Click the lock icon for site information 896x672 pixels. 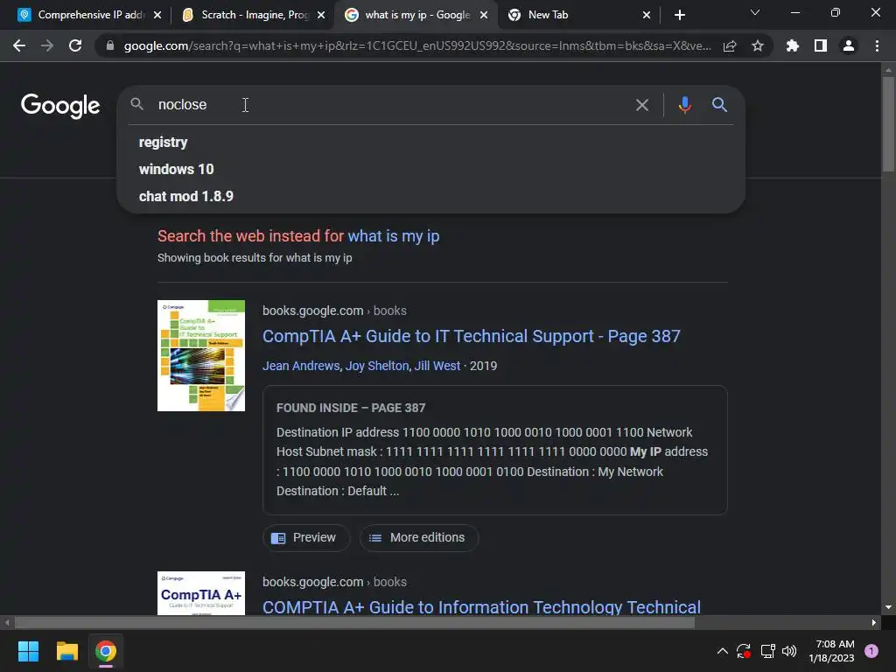[110, 45]
